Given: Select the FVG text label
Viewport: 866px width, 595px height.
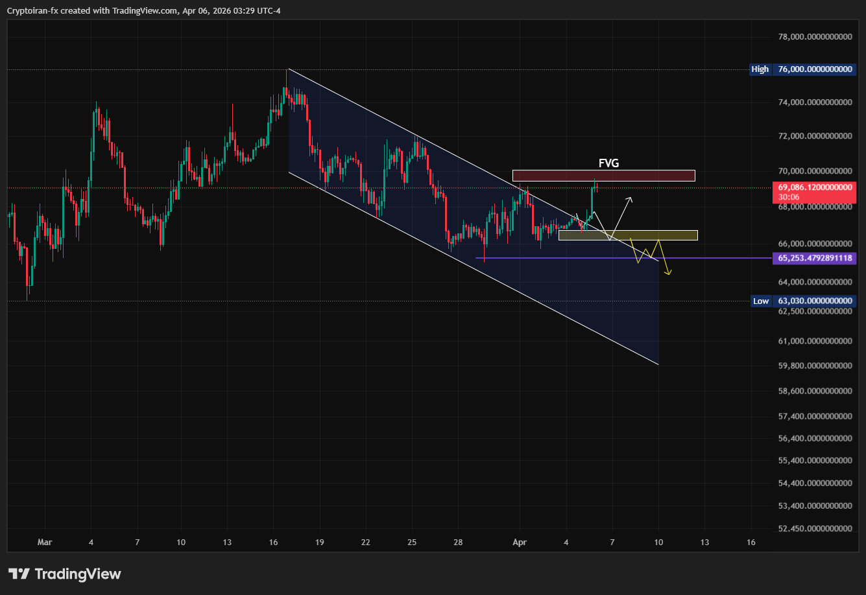Looking at the screenshot, I should pyautogui.click(x=608, y=163).
